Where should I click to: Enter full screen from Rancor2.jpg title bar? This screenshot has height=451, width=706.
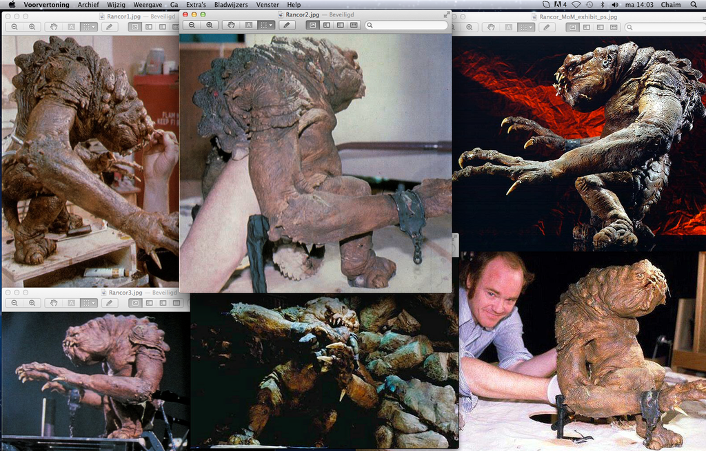click(446, 14)
